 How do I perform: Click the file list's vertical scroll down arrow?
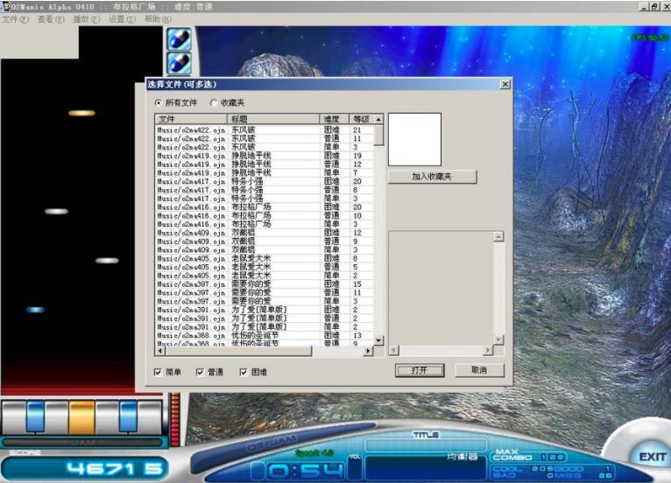click(x=378, y=340)
